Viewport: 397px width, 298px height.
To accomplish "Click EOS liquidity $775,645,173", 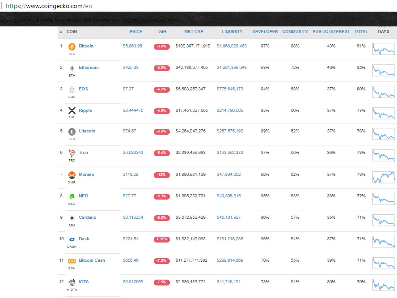I will tap(230, 89).
